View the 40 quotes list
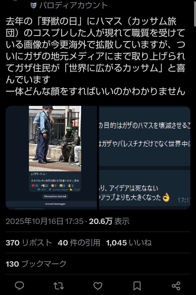The width and height of the screenshot is (196, 295). click(79, 243)
